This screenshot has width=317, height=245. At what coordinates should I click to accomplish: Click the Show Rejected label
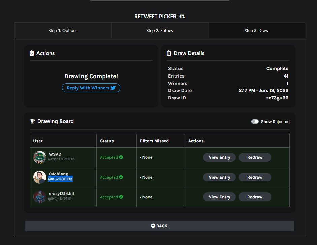tap(275, 122)
